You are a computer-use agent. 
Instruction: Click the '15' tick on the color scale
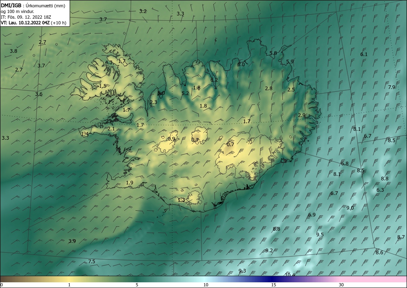tap(274, 285)
